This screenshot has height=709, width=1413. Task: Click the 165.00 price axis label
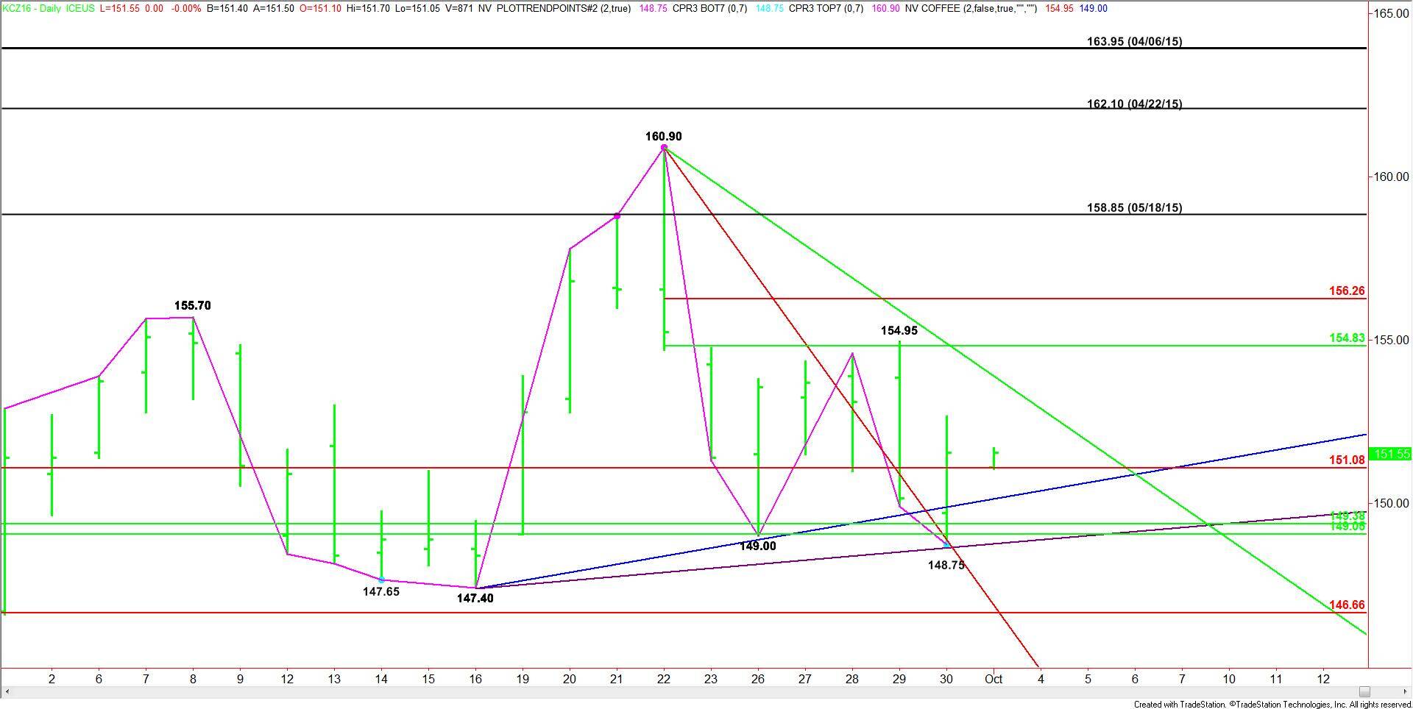[x=1393, y=13]
